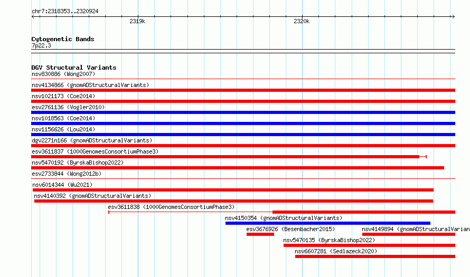Image resolution: width=470 pixels, height=277 pixels.
Task: Click the esv2761136 blue variant bar
Action: coord(243,112)
